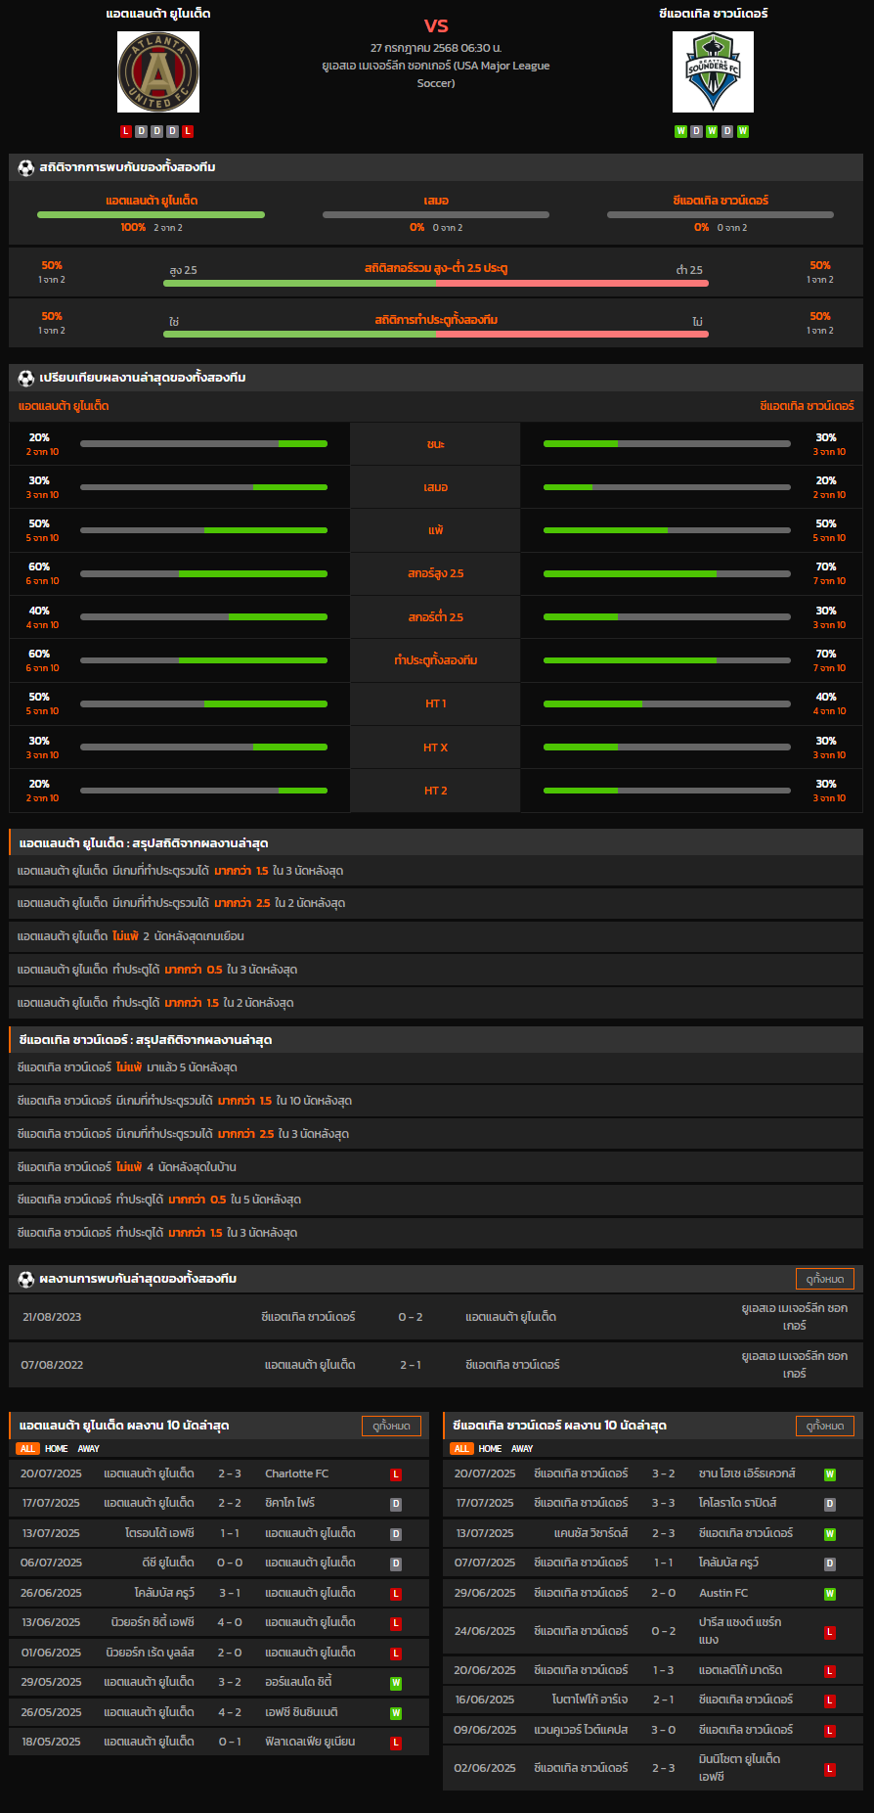Click the HT 2 comparison row label
The image size is (874, 1813).
[436, 791]
